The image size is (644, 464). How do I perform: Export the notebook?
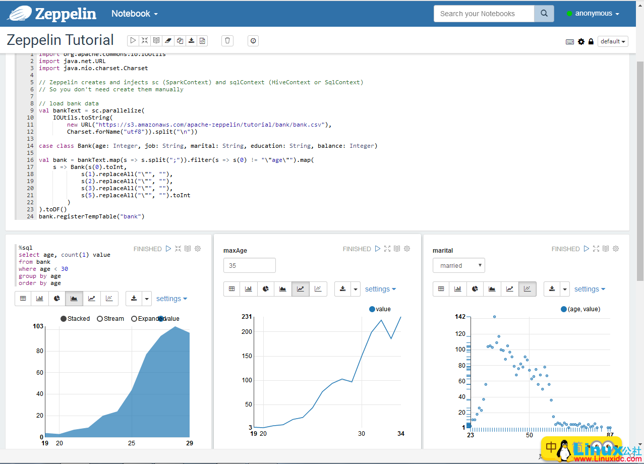(191, 40)
